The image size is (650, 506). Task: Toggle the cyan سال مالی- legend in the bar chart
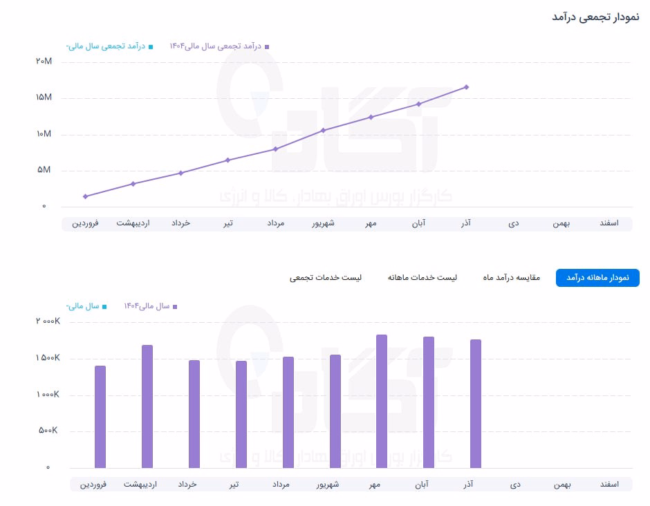tap(86, 306)
